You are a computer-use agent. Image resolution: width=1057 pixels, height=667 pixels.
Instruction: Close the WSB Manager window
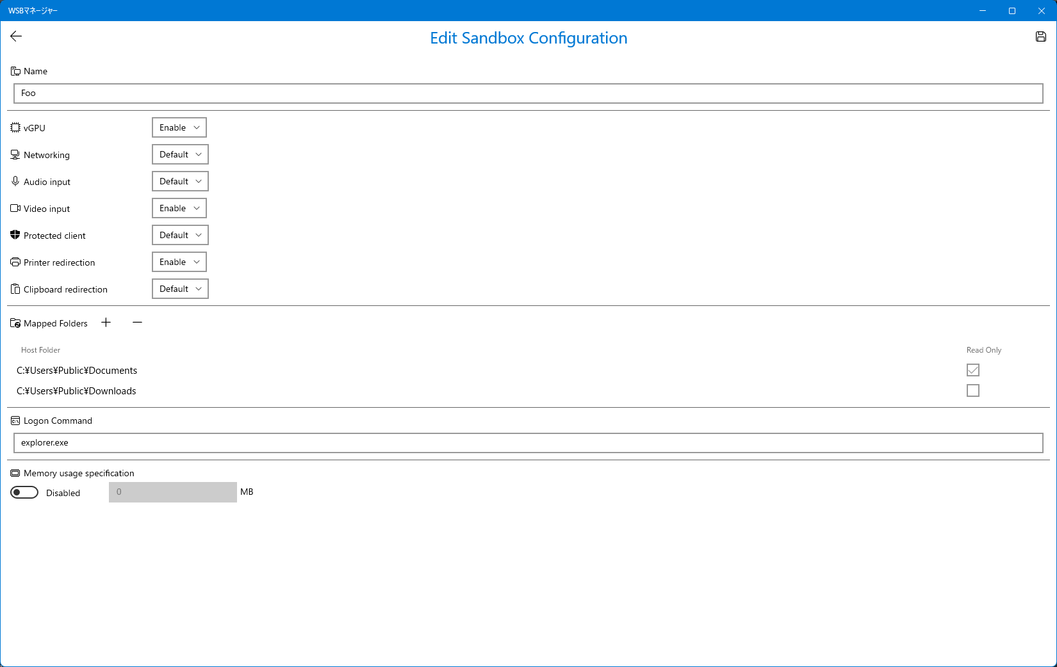click(x=1042, y=11)
